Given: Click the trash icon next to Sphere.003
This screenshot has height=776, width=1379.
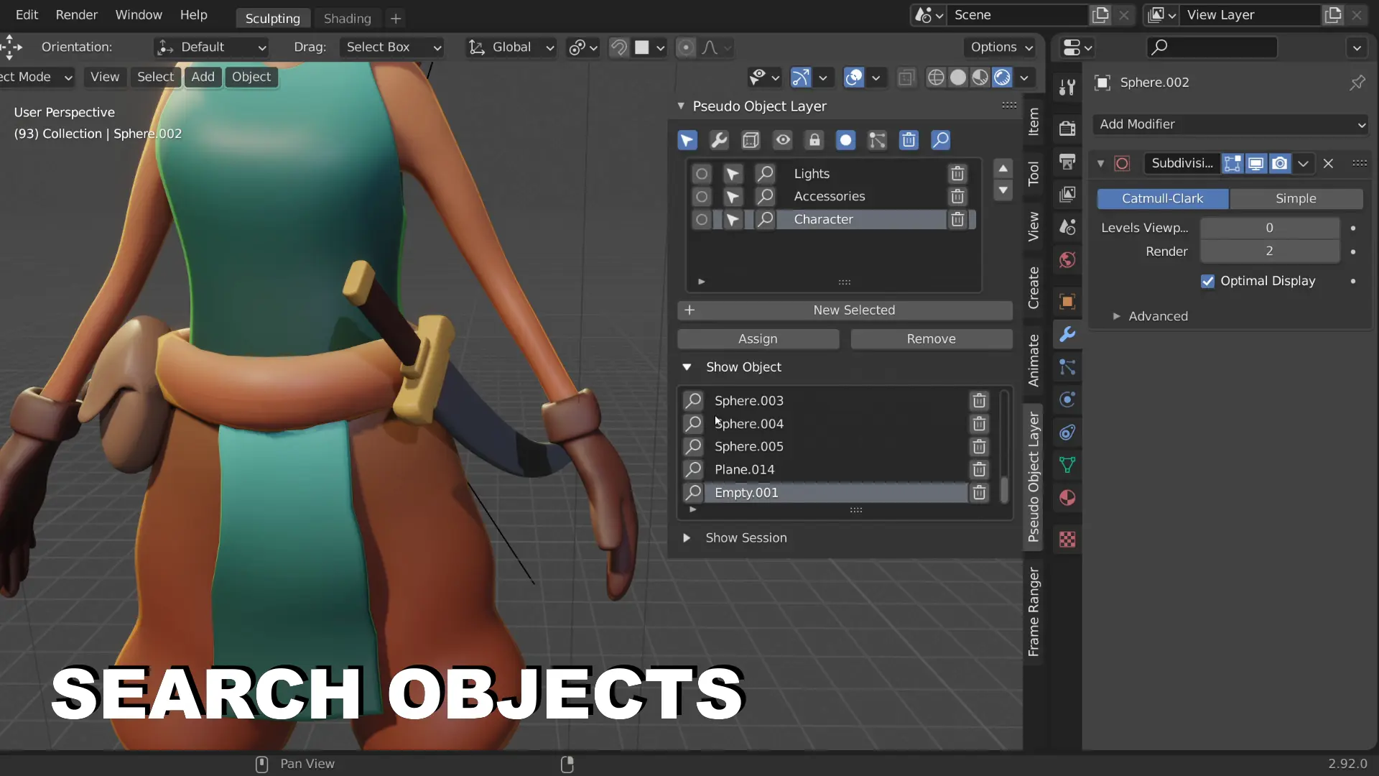Looking at the screenshot, I should click(x=979, y=401).
